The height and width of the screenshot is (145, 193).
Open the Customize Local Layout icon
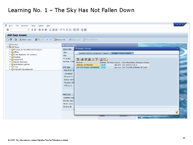point(85,30)
